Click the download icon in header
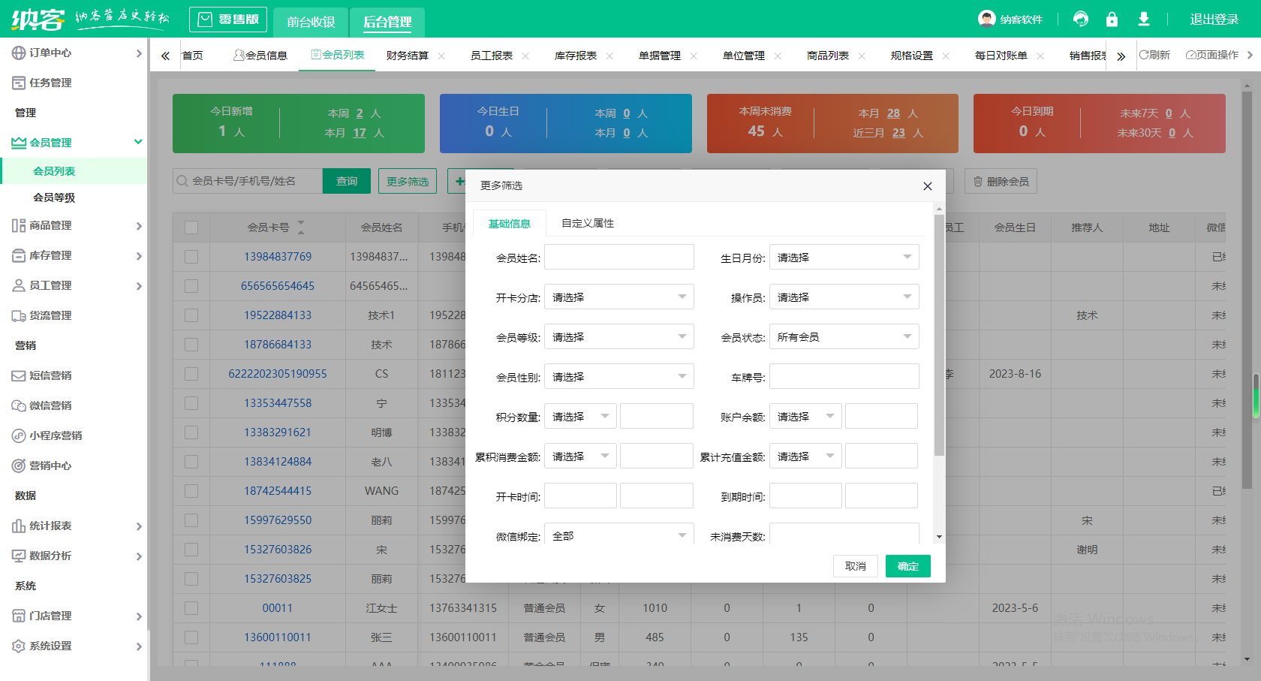Screen dimensions: 1261x681 pos(1143,20)
